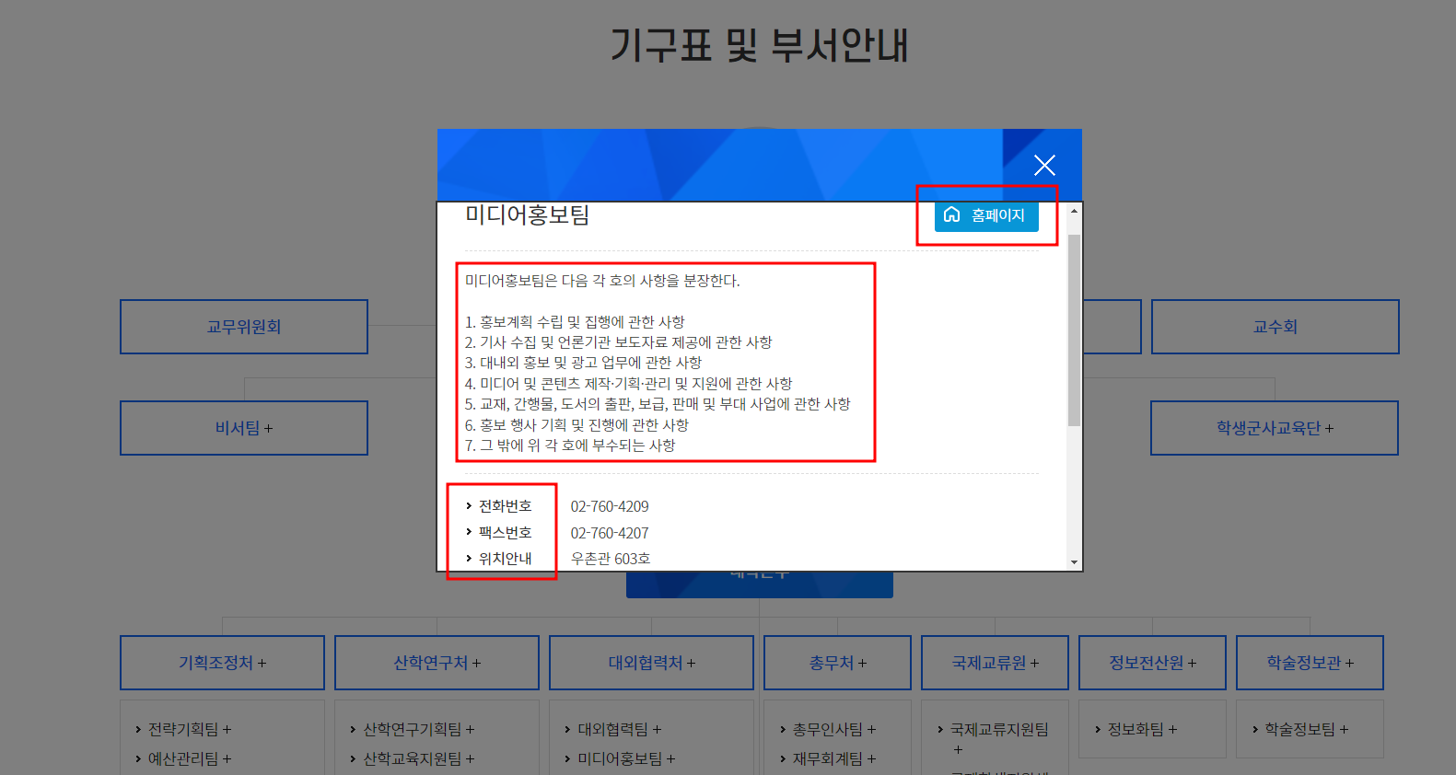Expand the 학술정보관 department
Viewport: 1456px width, 775px height.
1310,663
